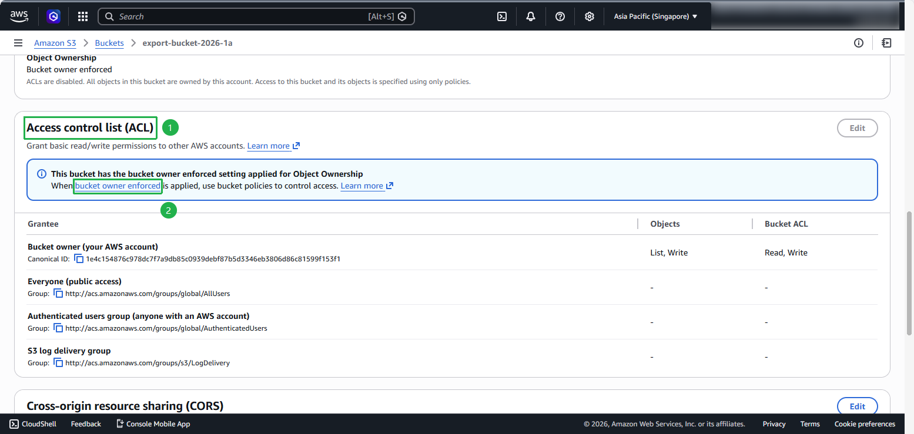Open the info panel icon near breadcrumbs
Viewport: 914px width, 434px height.
(859, 43)
